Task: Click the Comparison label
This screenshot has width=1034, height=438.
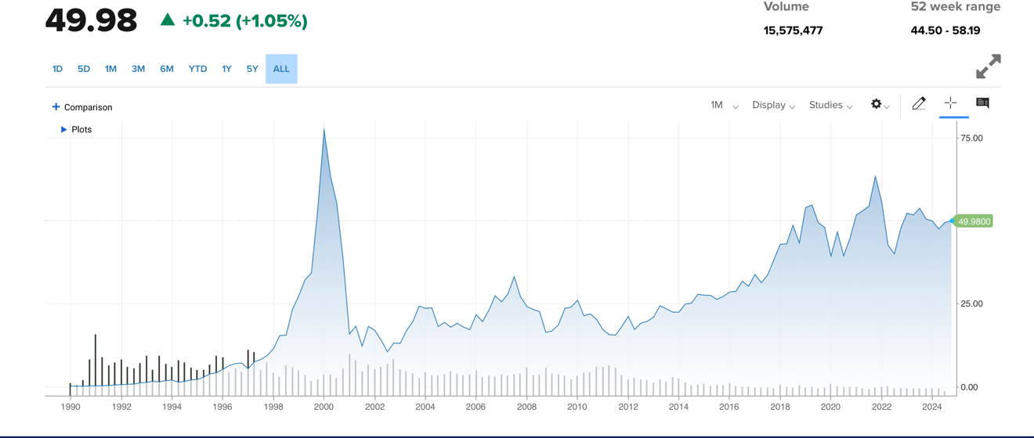Action: tap(88, 107)
